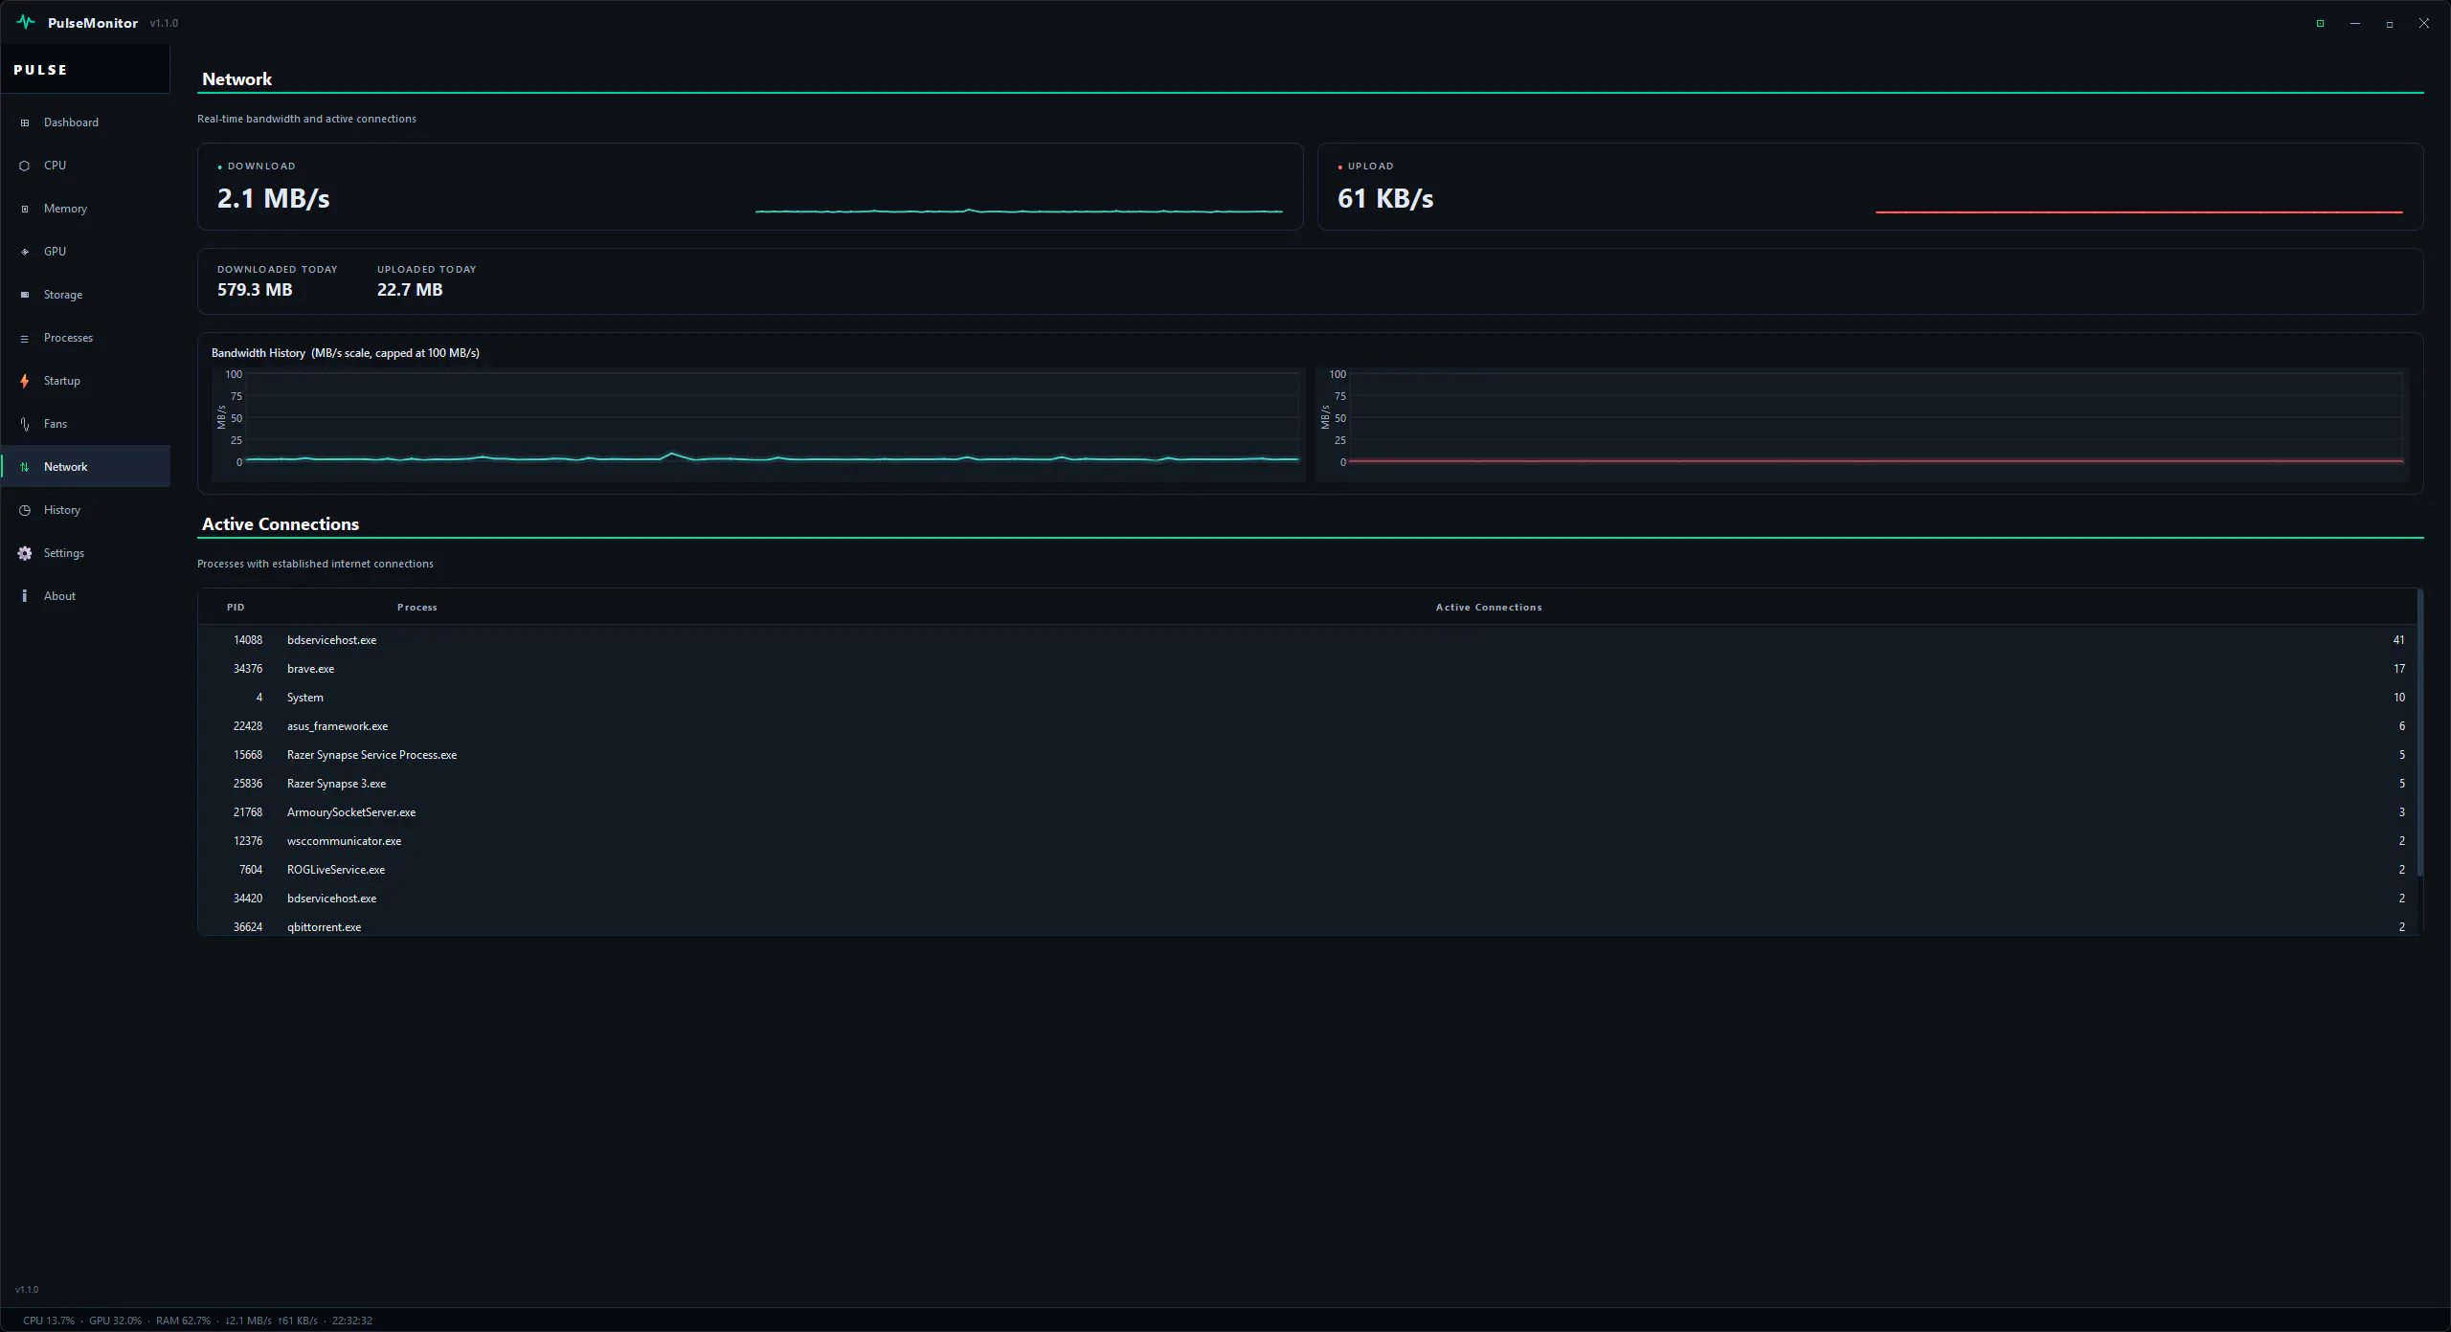
Task: Click the PulseMonitor heartbeat logo icon
Action: 26,22
